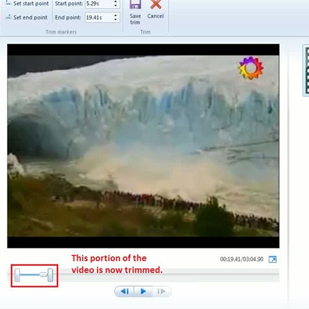Click the Set end point icon
The height and width of the screenshot is (309, 309).
click(x=8, y=17)
